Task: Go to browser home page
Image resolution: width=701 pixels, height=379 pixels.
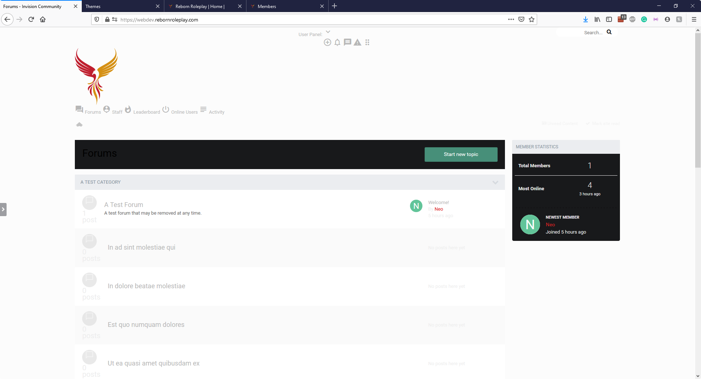Action: click(x=43, y=19)
